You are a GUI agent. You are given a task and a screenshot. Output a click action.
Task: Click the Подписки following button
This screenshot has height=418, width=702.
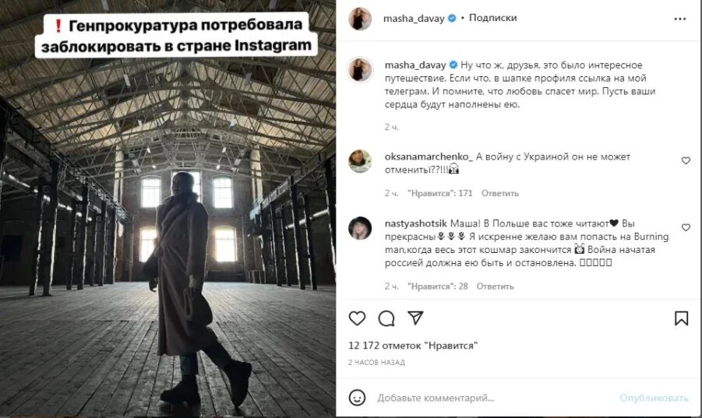pos(492,18)
